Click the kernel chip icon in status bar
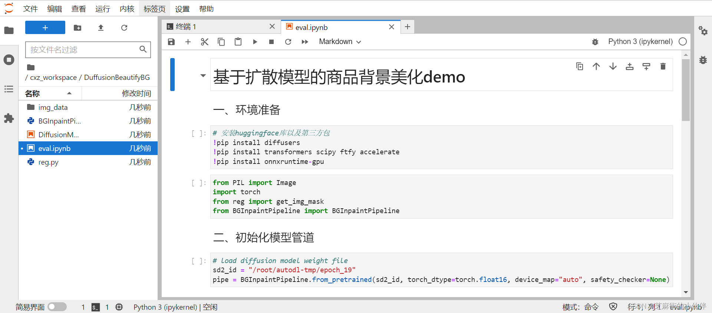This screenshot has height=313, width=712. (x=119, y=307)
